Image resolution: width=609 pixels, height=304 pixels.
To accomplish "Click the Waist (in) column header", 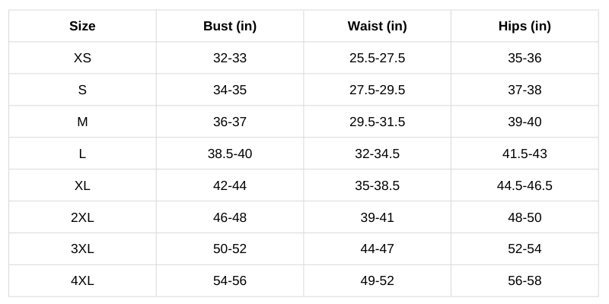I will (x=378, y=27).
